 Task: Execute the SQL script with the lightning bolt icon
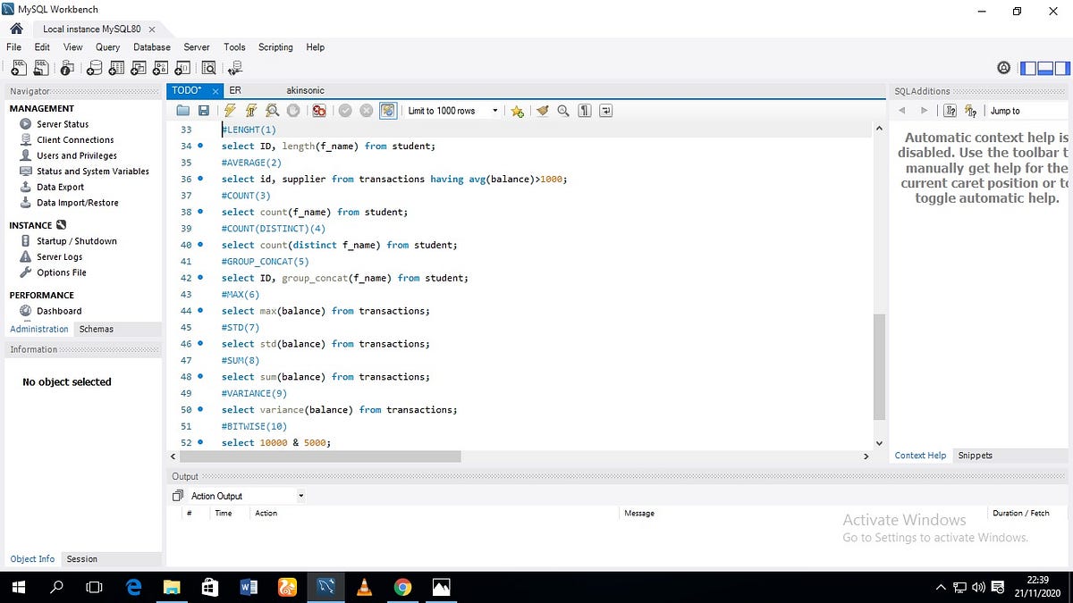tap(229, 110)
